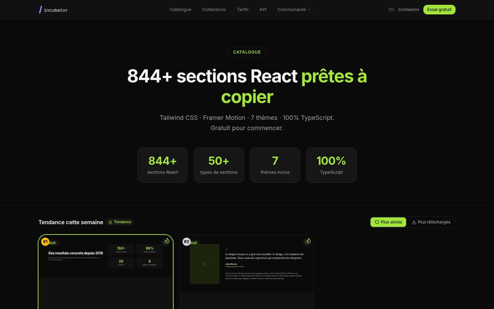This screenshot has height=309, width=494.
Task: Expand the Communauté dropdown menu
Action: (292, 10)
